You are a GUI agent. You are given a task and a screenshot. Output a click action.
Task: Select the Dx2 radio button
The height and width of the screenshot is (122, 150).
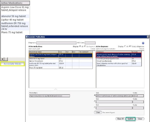click(95, 101)
